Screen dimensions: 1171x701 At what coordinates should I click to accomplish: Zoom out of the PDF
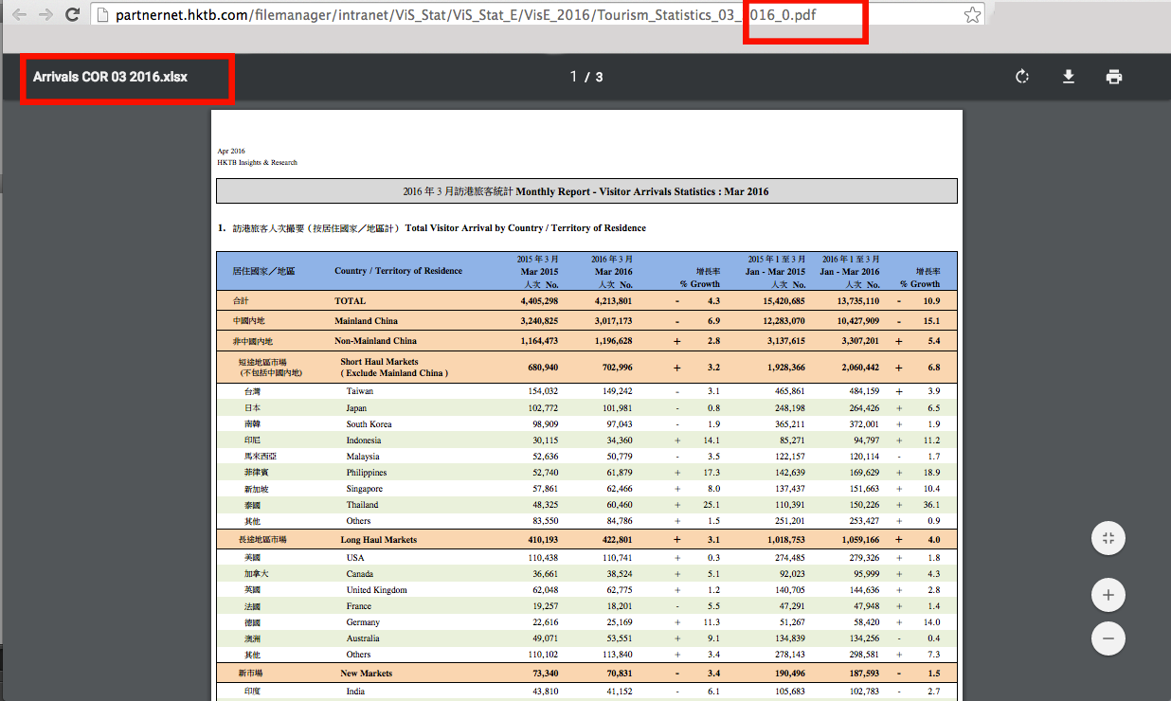(x=1108, y=638)
